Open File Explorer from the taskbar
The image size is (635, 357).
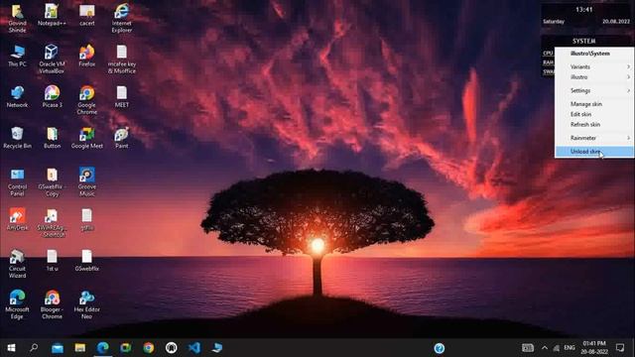coord(80,348)
